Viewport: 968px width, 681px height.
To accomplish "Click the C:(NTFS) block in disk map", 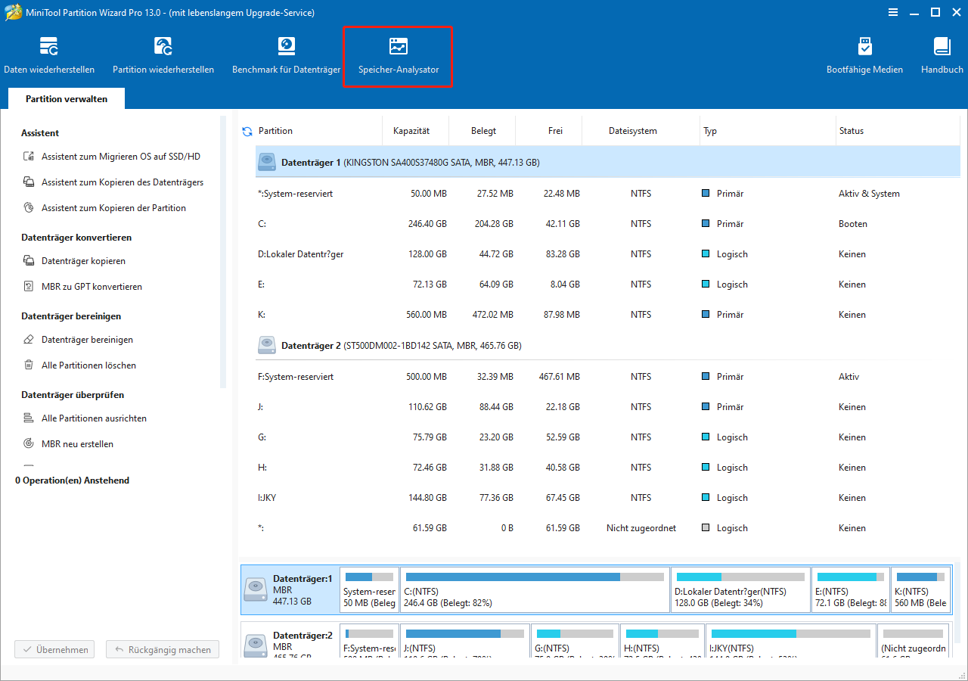I will click(535, 589).
